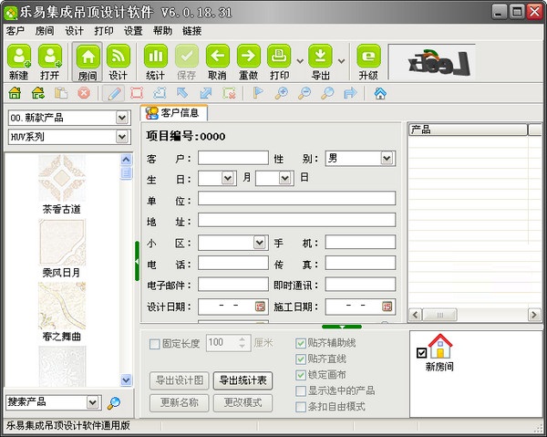547x437 pixels.
Task: Open the 设计 menu in the menu bar
Action: tap(74, 31)
